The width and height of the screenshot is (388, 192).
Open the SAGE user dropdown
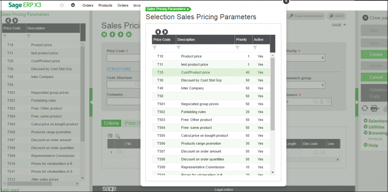coord(339,25)
